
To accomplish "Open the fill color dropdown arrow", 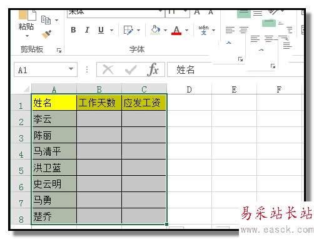I will pyautogui.click(x=165, y=31).
